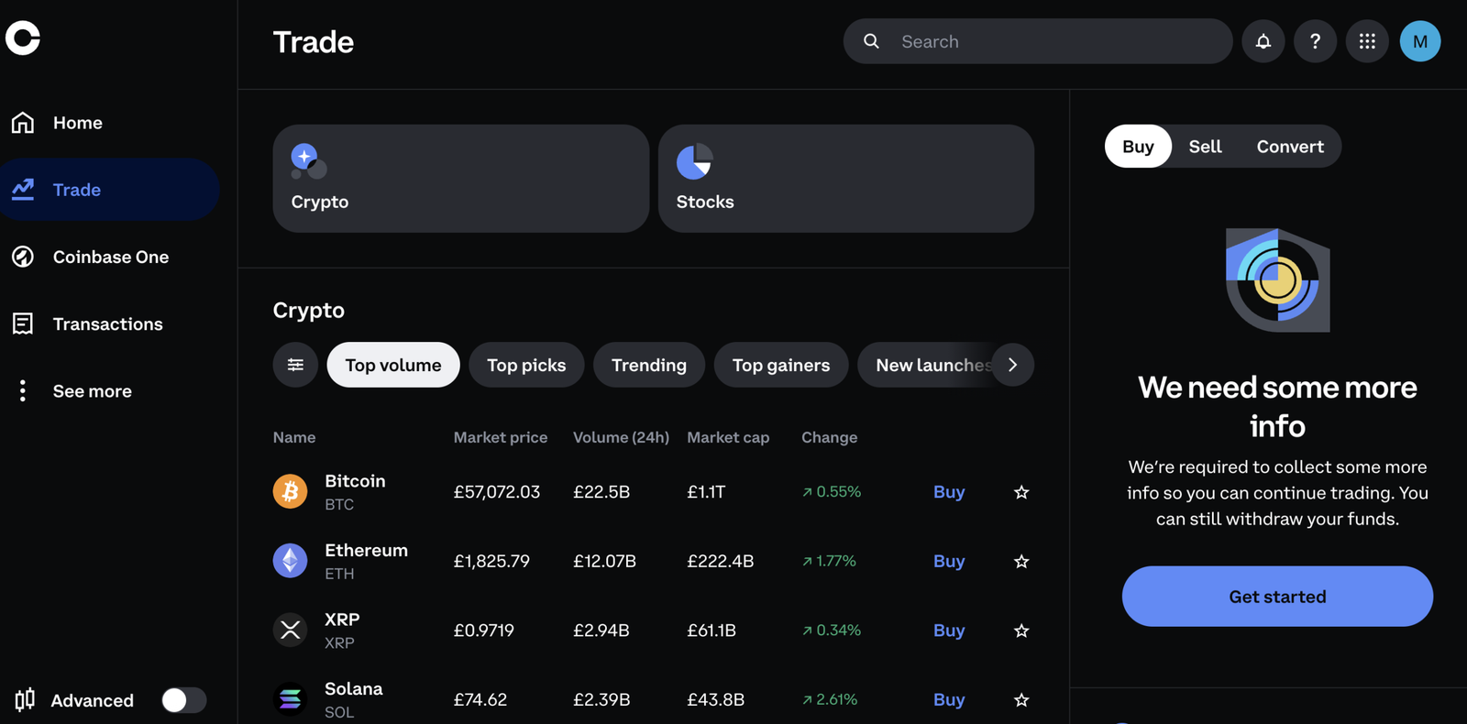
Task: Open the profile avatar labeled M
Action: 1419,41
